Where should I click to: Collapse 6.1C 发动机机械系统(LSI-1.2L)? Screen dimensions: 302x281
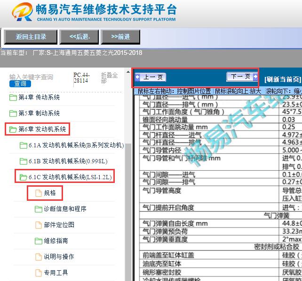(70, 177)
